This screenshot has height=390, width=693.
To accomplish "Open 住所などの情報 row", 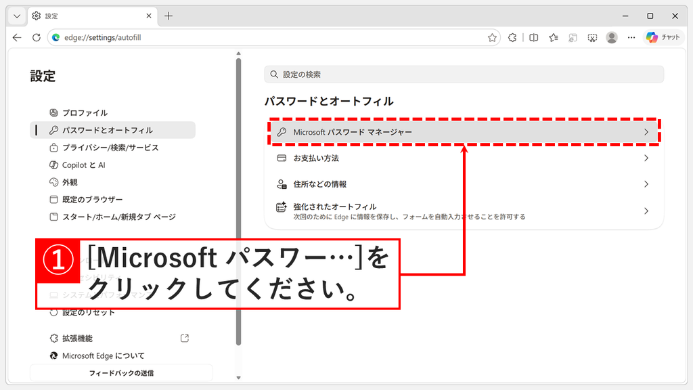I will 464,184.
